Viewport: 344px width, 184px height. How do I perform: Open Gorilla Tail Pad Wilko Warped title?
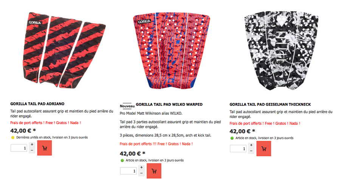coord(169,104)
